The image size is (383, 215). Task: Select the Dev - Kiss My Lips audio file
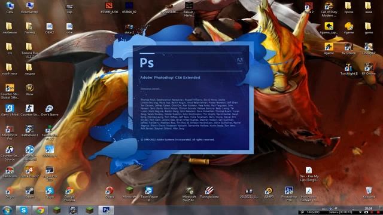(309, 173)
